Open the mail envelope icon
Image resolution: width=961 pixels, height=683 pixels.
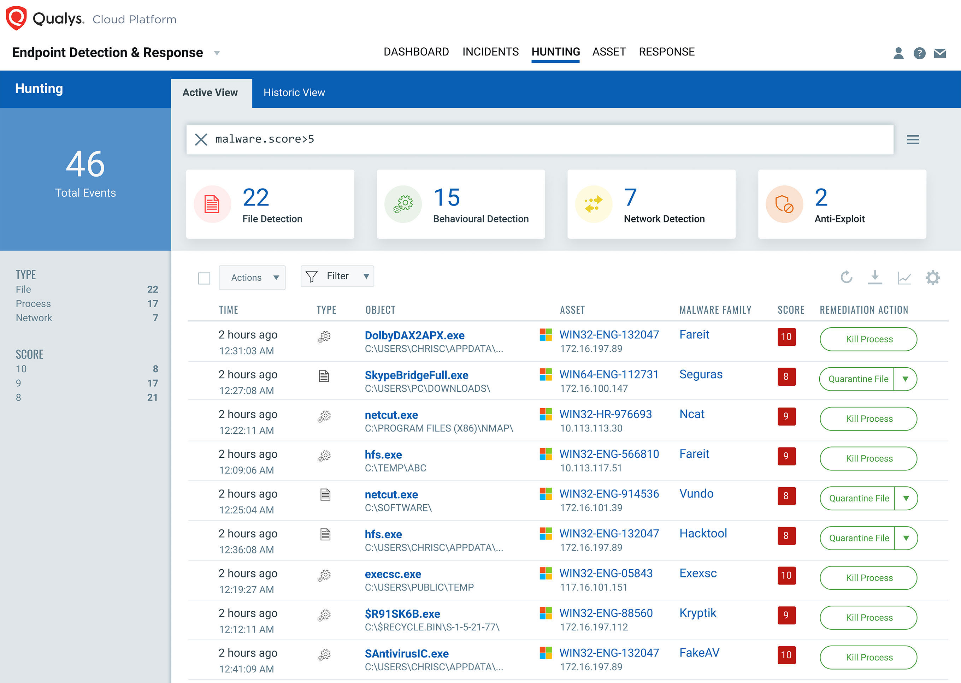pos(940,53)
